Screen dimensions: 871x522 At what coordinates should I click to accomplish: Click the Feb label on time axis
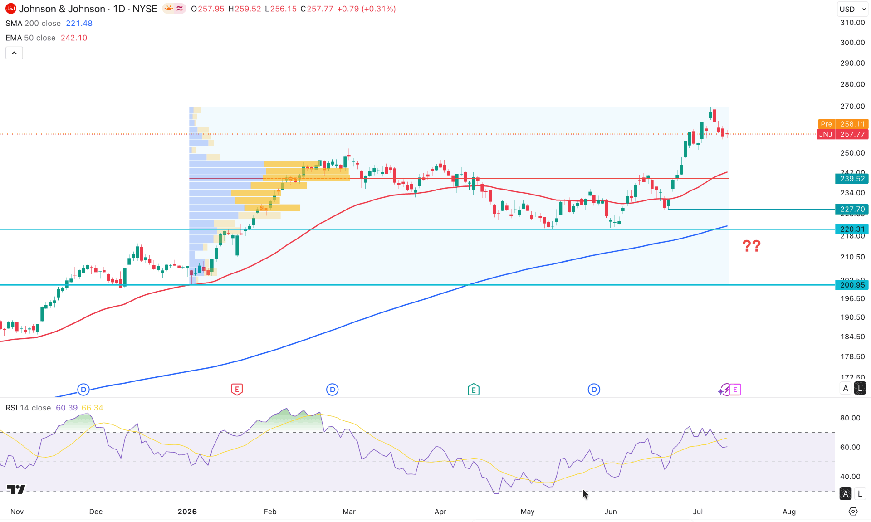270,512
